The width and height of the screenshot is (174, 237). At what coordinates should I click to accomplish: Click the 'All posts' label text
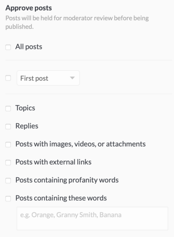29,47
